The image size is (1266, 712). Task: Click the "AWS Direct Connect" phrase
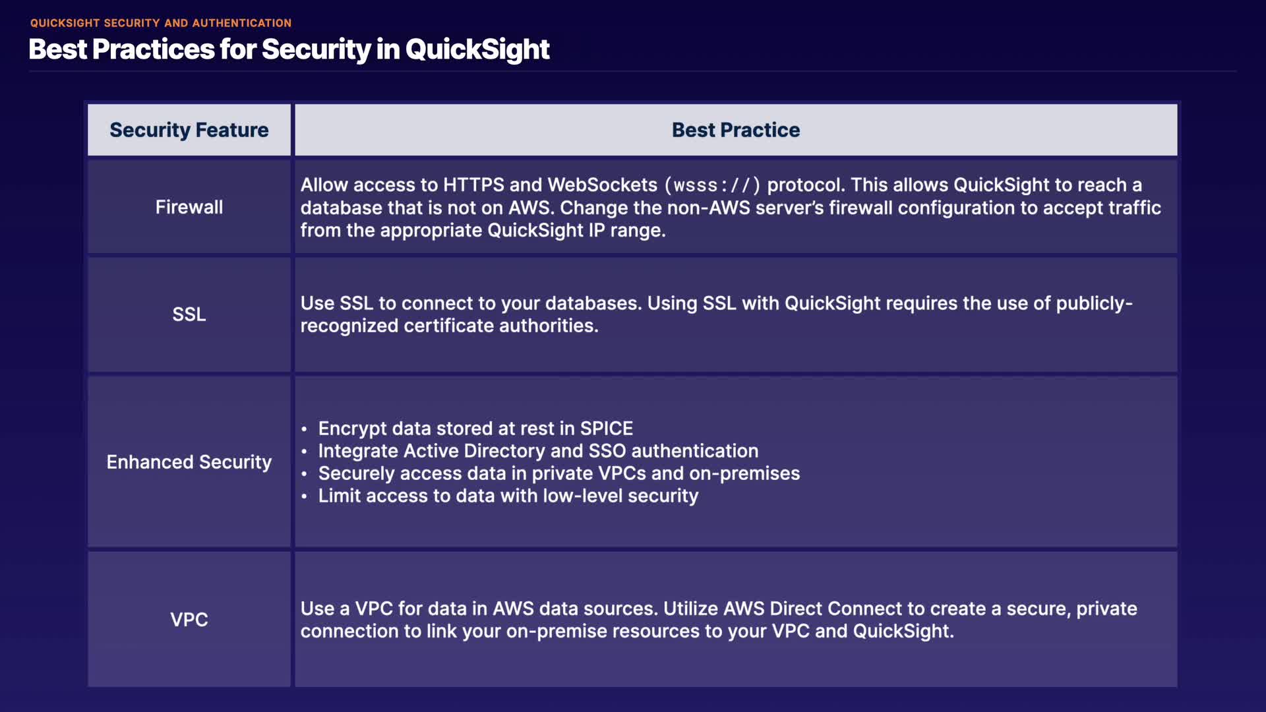point(812,608)
